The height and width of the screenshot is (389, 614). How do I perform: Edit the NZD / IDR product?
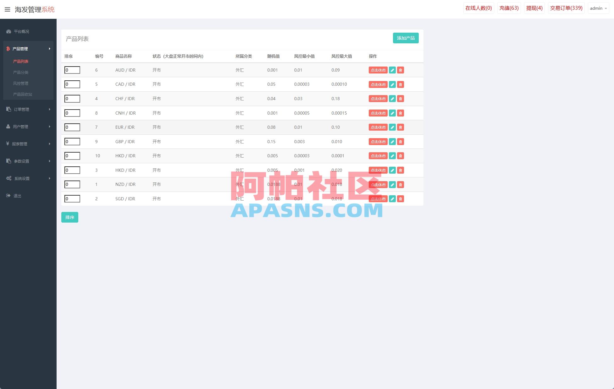tap(392, 185)
